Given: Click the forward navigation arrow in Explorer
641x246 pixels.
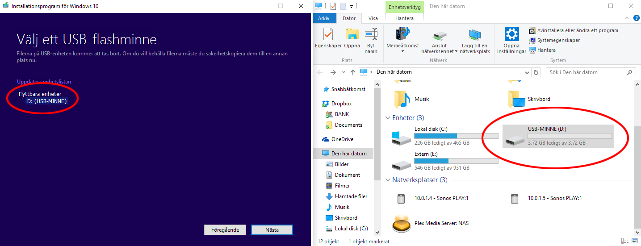Looking at the screenshot, I should click(333, 72).
